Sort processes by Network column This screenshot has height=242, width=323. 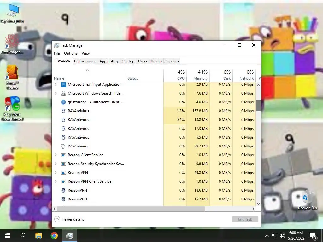[x=244, y=75]
